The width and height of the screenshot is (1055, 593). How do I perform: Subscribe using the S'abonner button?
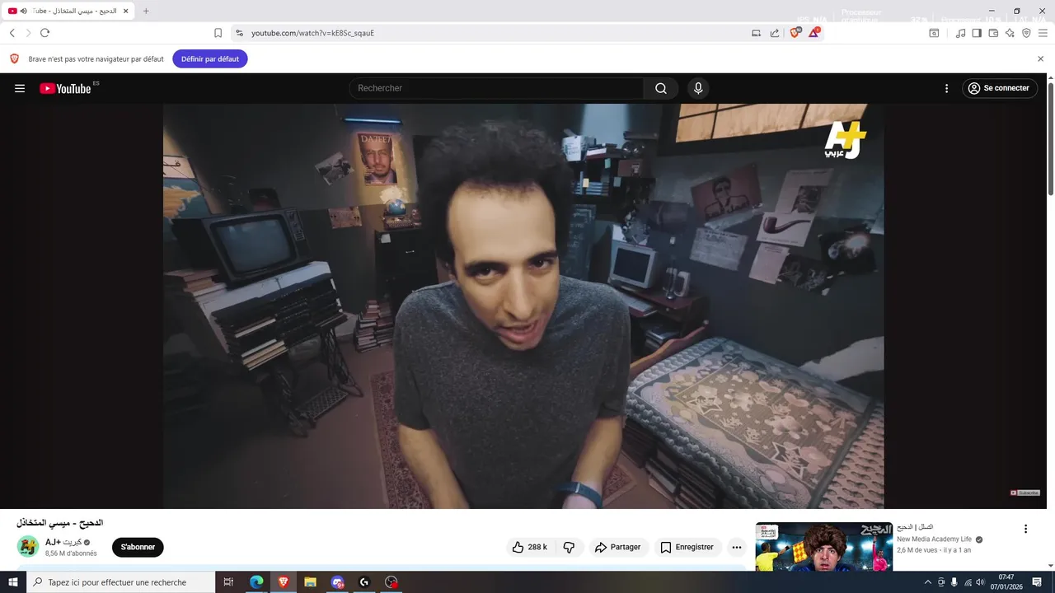coord(138,547)
